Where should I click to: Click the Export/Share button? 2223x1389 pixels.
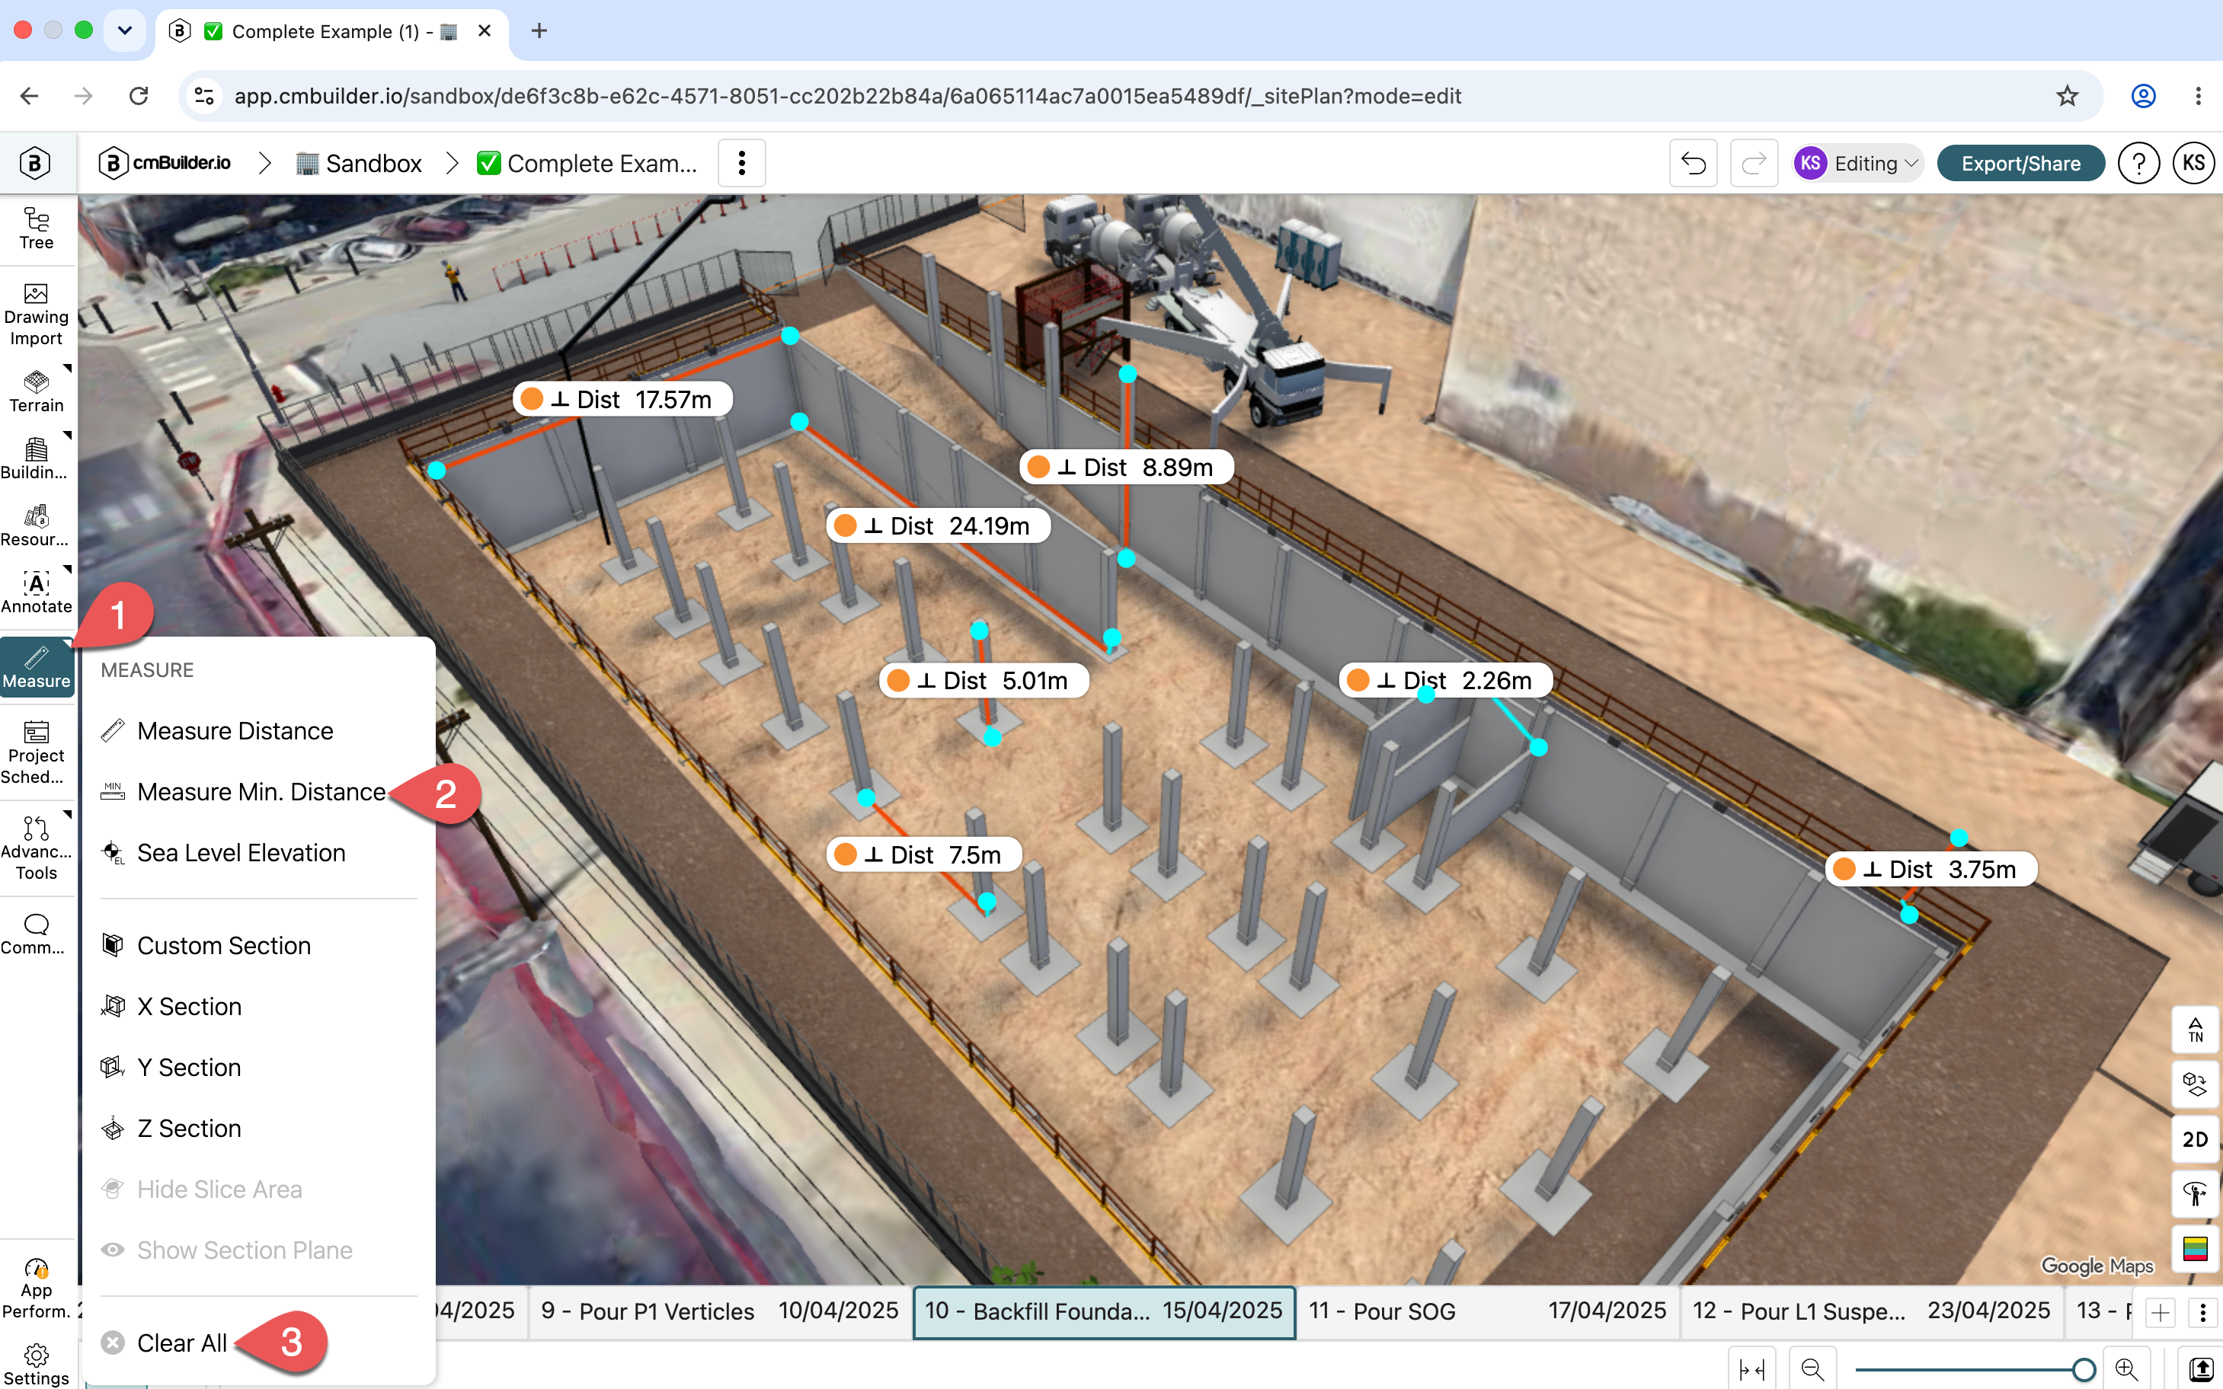(2021, 164)
